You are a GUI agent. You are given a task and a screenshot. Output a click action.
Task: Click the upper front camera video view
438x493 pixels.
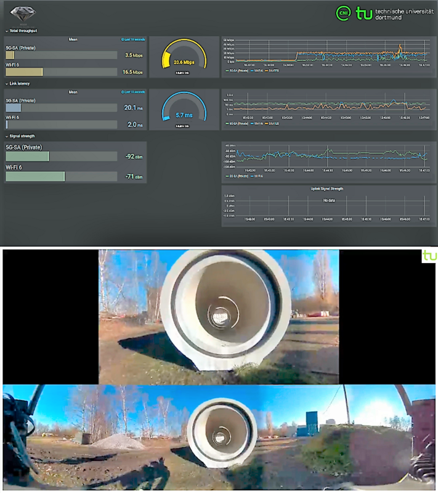tap(218, 317)
